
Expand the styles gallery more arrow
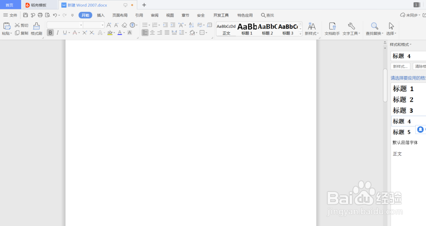300,34
